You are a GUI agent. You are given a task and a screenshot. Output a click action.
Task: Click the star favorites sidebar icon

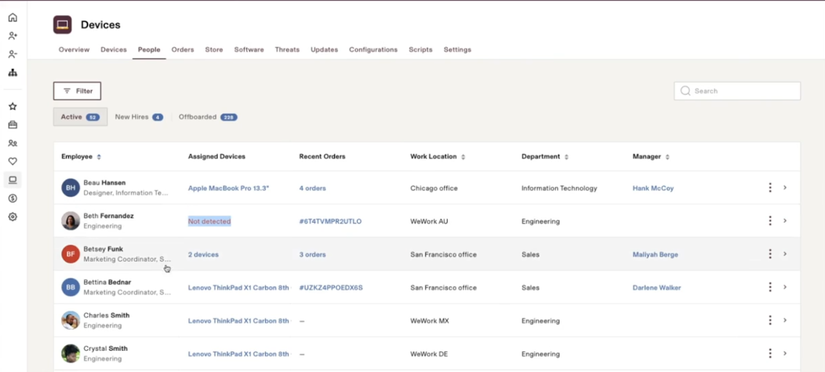click(13, 106)
